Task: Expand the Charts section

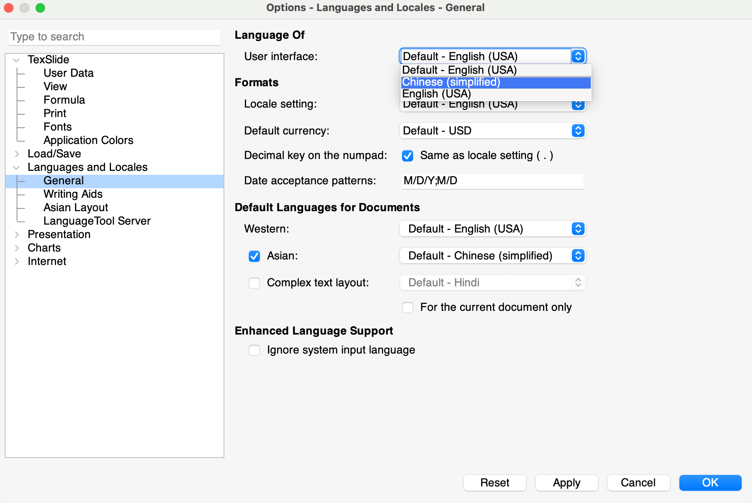Action: point(16,248)
